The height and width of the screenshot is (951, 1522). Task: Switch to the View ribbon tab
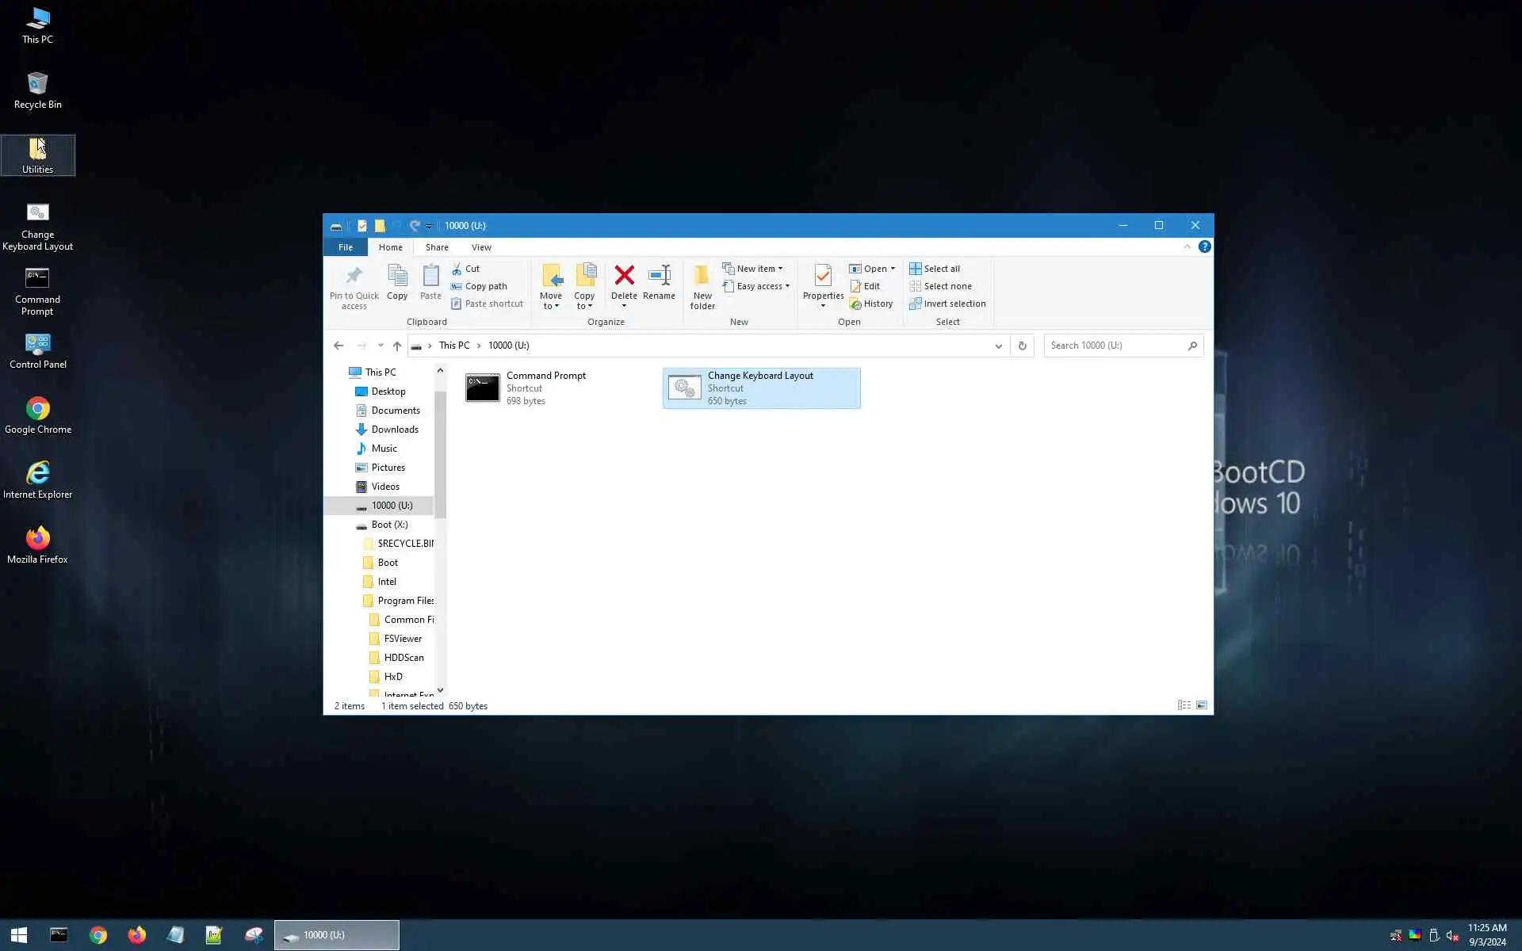(x=481, y=247)
